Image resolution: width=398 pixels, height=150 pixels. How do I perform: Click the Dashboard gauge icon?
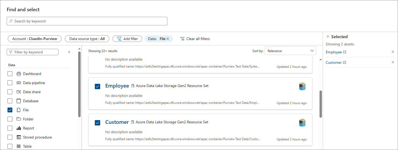coord(19,74)
